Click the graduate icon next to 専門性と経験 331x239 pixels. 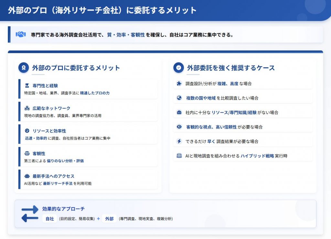27,86
